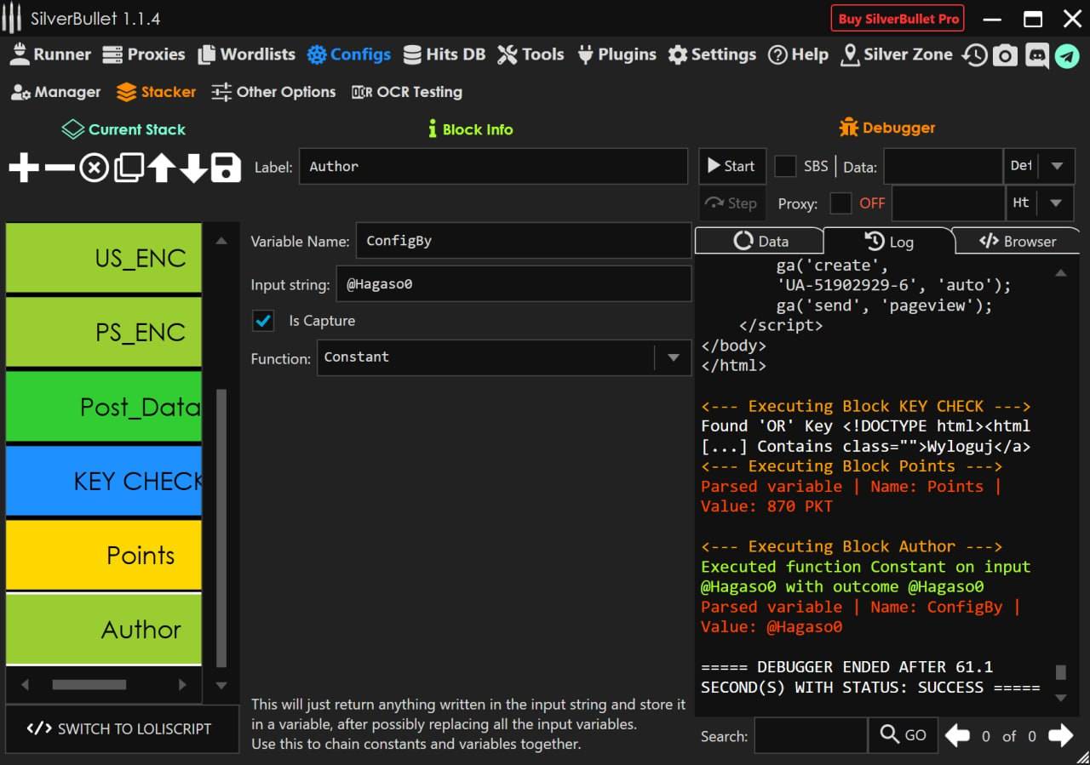Uncheck the Is Capture checkbox

pos(263,321)
